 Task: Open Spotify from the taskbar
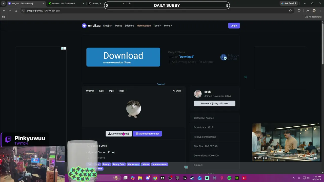click(x=229, y=178)
